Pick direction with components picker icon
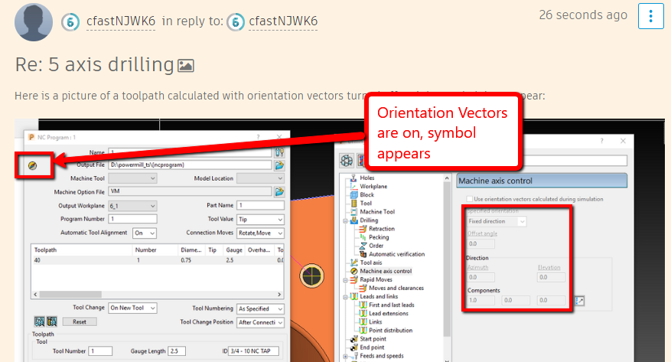This screenshot has height=362, width=671. (x=579, y=301)
